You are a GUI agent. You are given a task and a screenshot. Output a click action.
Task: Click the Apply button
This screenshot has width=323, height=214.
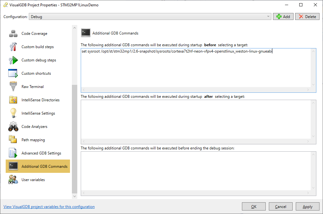(x=307, y=206)
